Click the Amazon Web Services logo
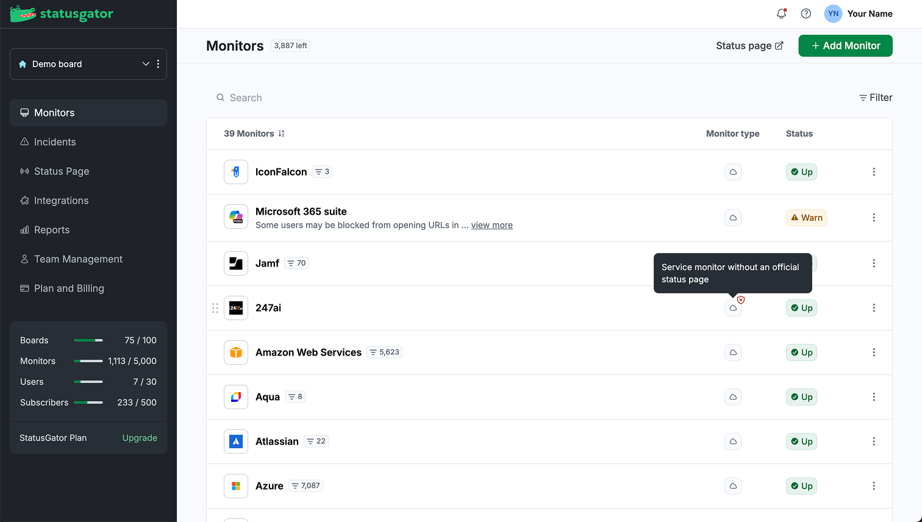922x522 pixels. 236,352
